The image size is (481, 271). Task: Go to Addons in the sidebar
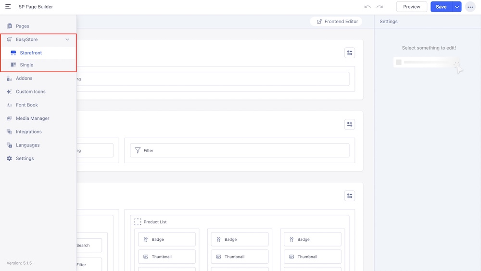pyautogui.click(x=24, y=78)
